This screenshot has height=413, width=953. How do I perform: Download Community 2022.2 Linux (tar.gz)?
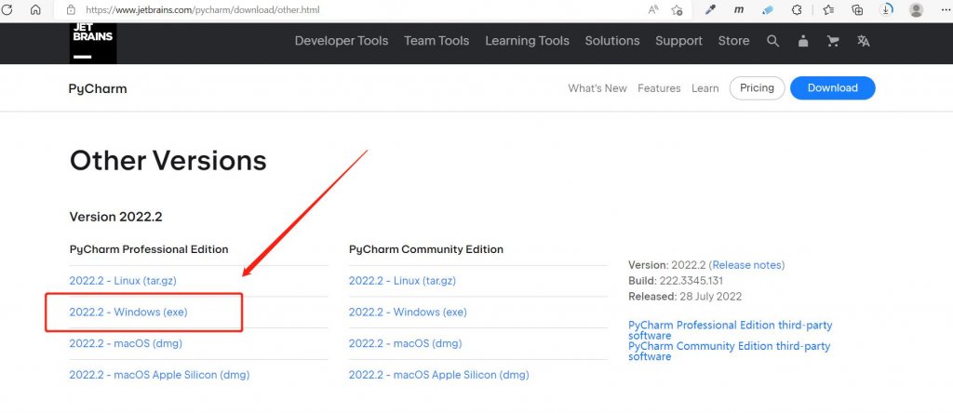(x=402, y=281)
